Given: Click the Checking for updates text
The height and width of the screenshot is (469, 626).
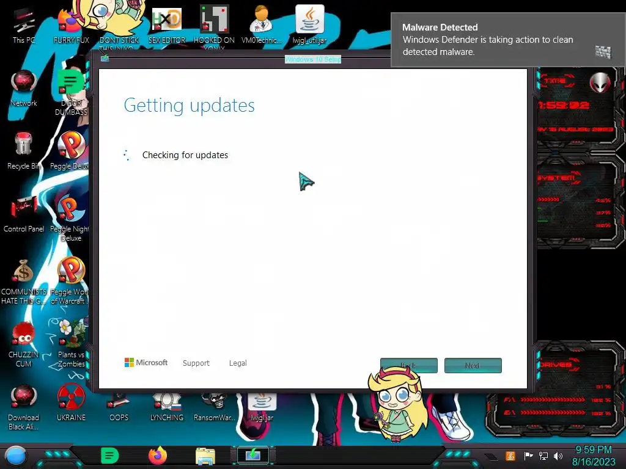Looking at the screenshot, I should click(x=185, y=155).
